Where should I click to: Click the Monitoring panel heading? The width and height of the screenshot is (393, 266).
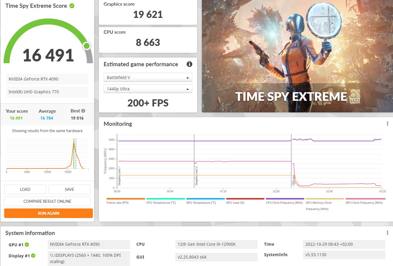[118, 124]
